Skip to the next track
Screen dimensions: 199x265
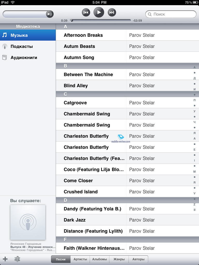point(112,12)
